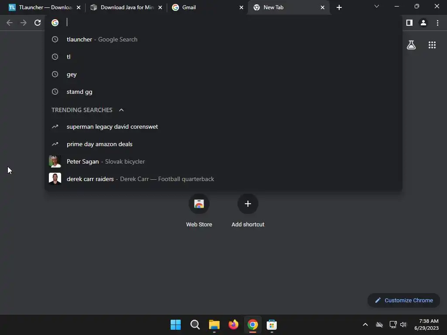Click the volume speaker tray icon
The height and width of the screenshot is (335, 447).
tap(403, 325)
